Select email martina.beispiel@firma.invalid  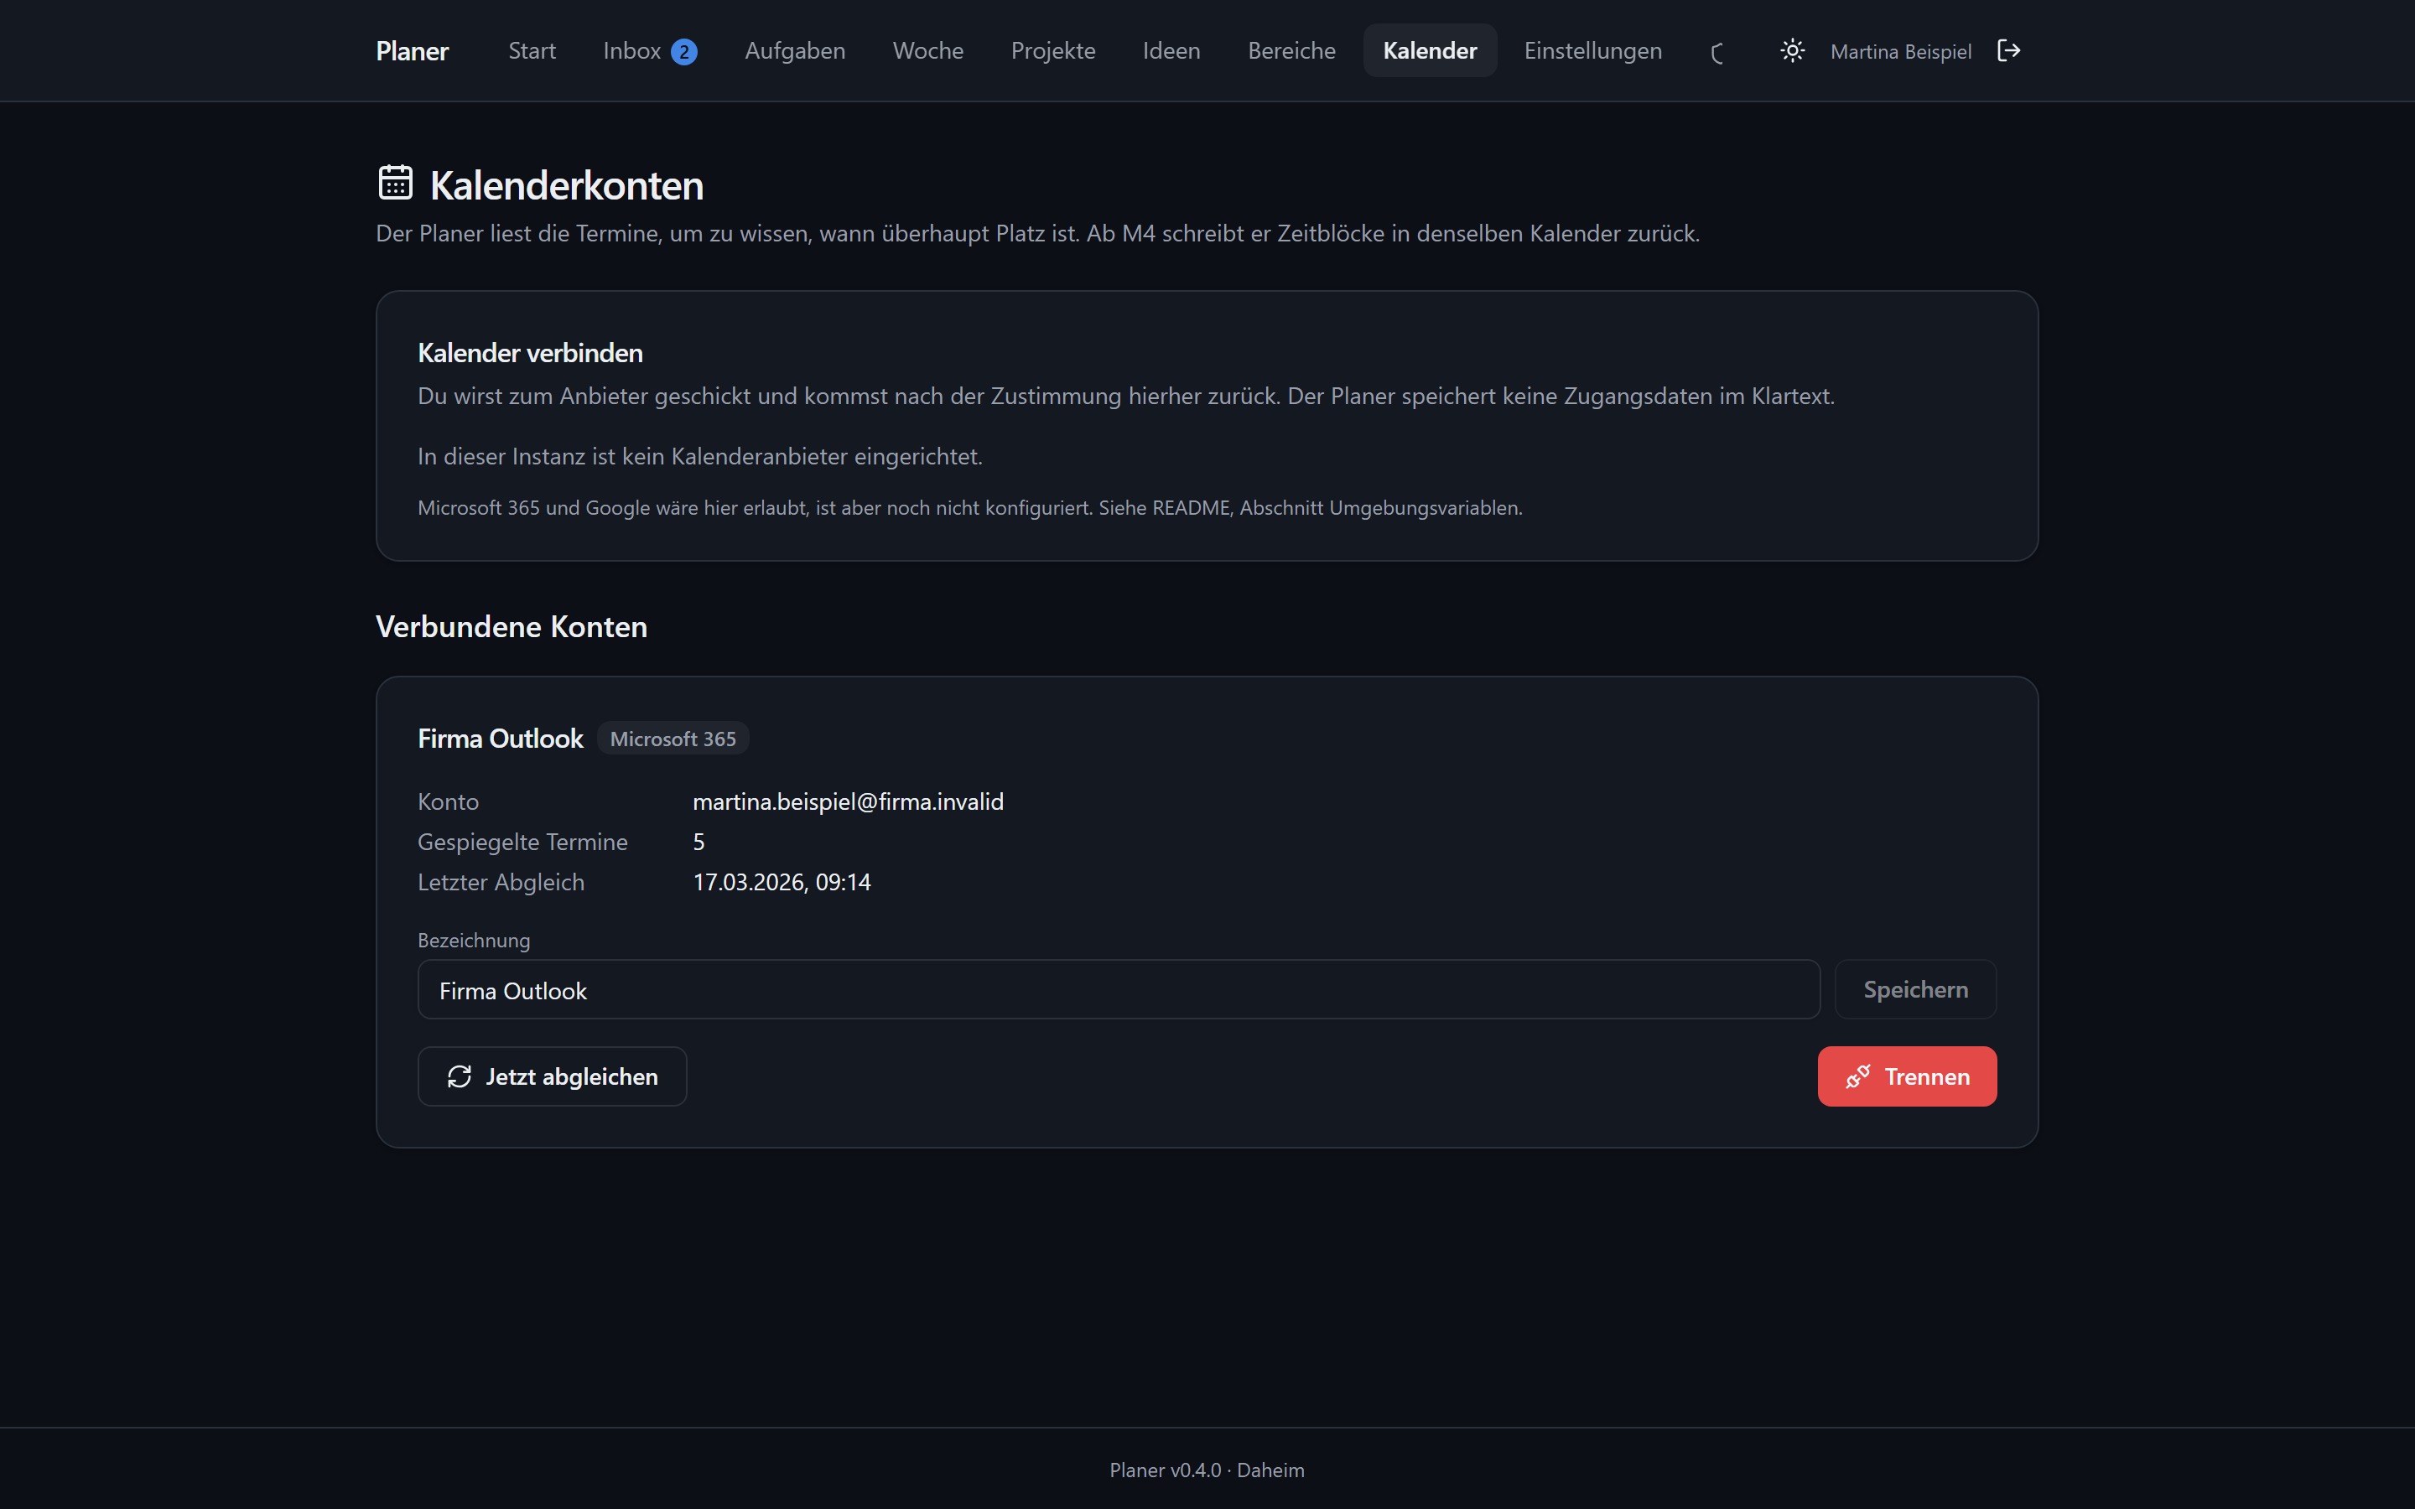click(x=849, y=802)
